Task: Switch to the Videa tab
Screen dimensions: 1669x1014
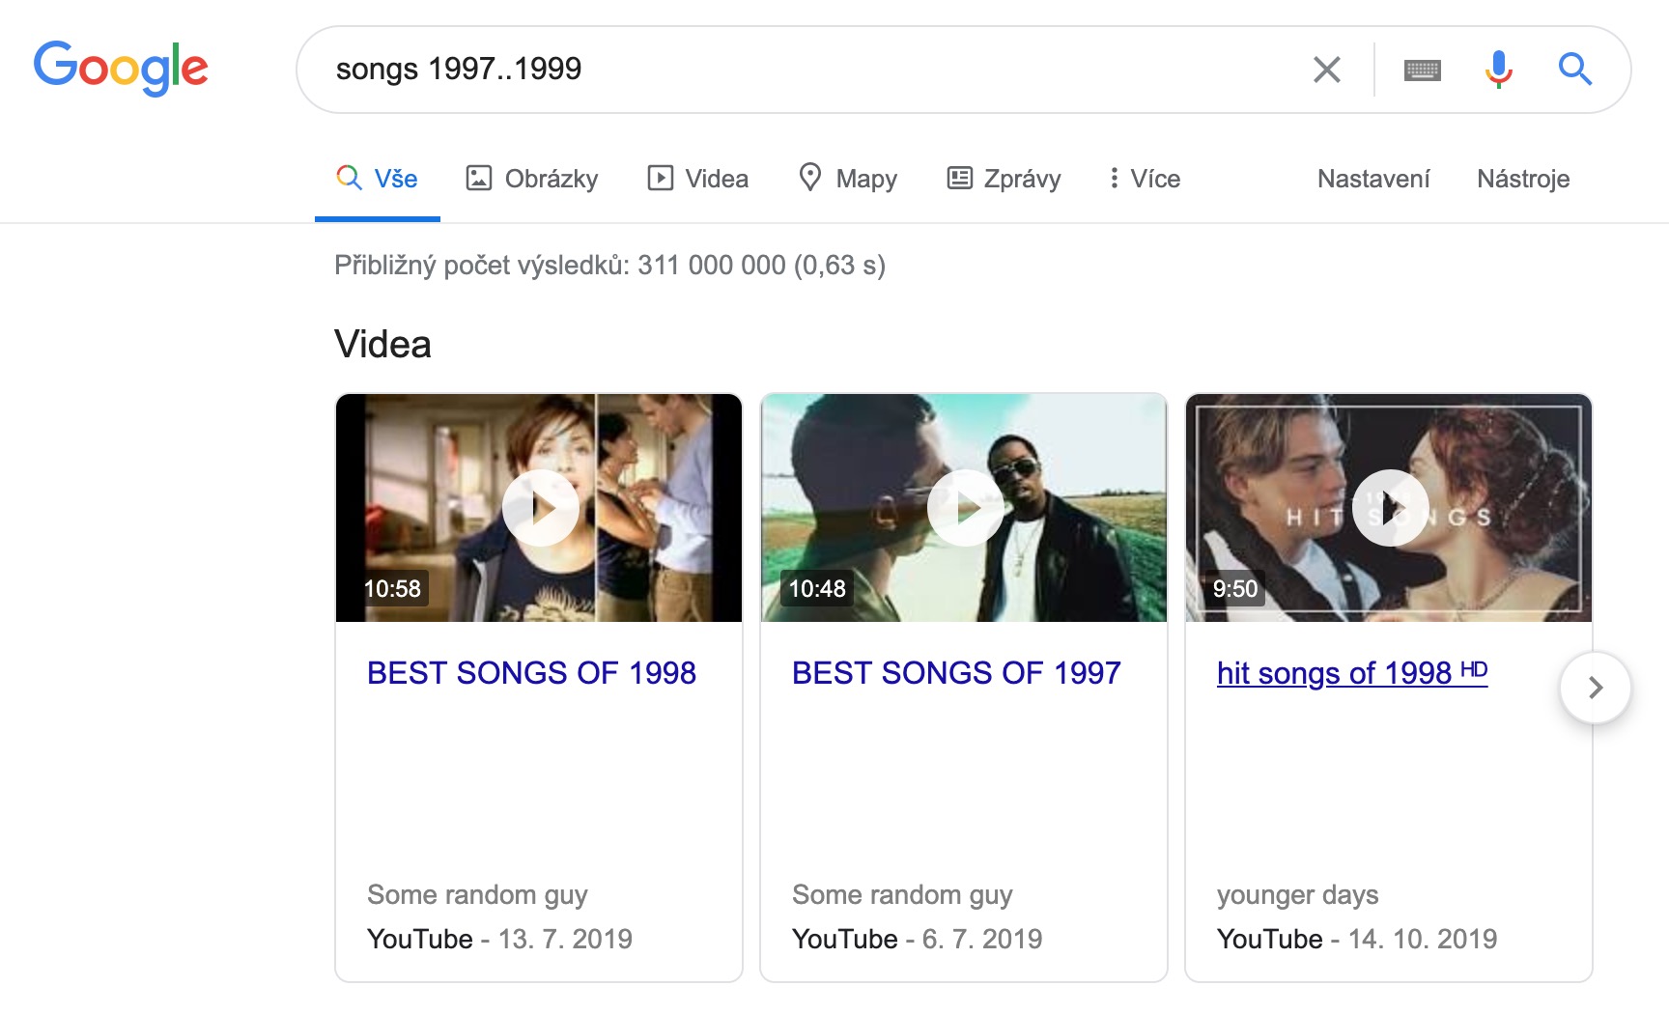Action: tap(698, 179)
